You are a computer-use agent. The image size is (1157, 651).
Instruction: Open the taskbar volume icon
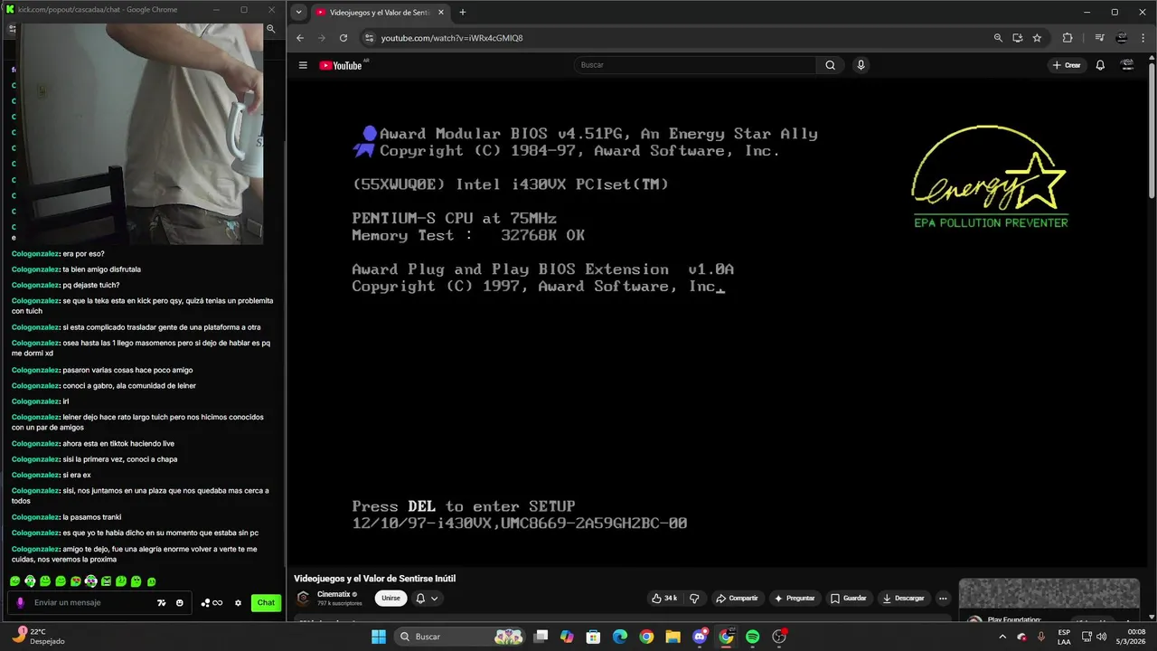[1102, 637]
